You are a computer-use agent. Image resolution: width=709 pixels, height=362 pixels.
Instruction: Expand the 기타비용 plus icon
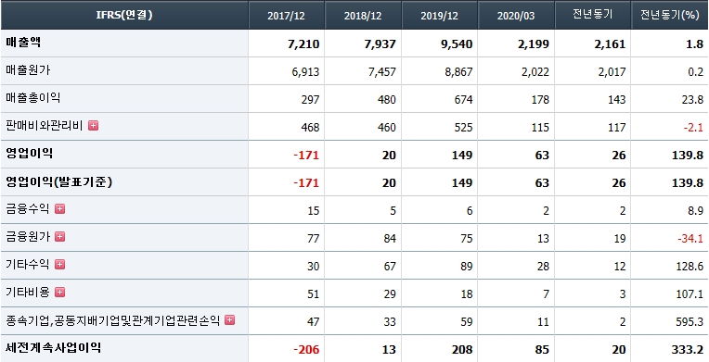click(x=59, y=293)
